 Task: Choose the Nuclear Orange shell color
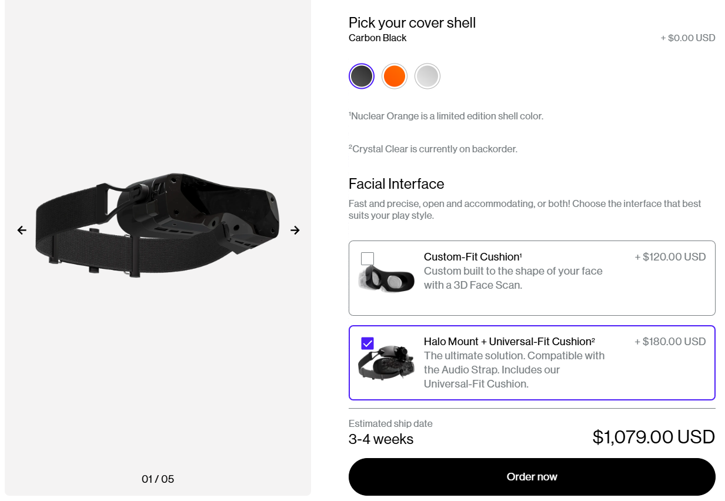point(395,76)
